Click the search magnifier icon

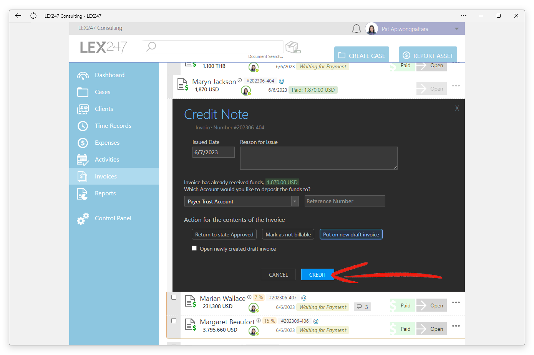pos(151,46)
